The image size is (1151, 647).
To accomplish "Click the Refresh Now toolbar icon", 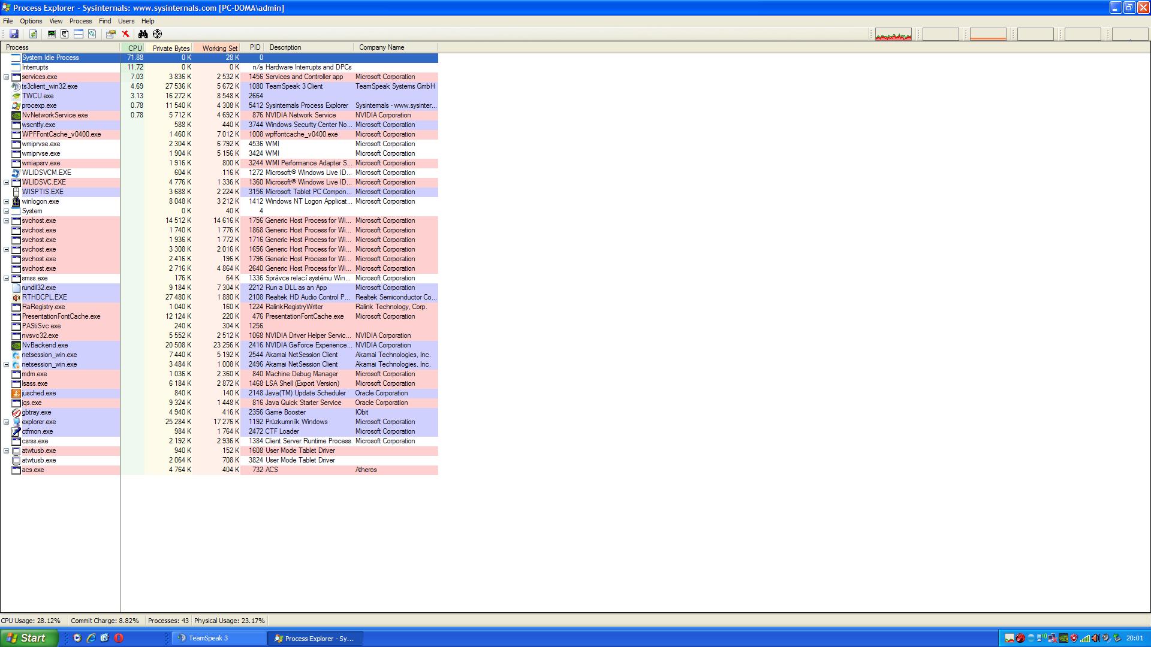I will [x=33, y=34].
